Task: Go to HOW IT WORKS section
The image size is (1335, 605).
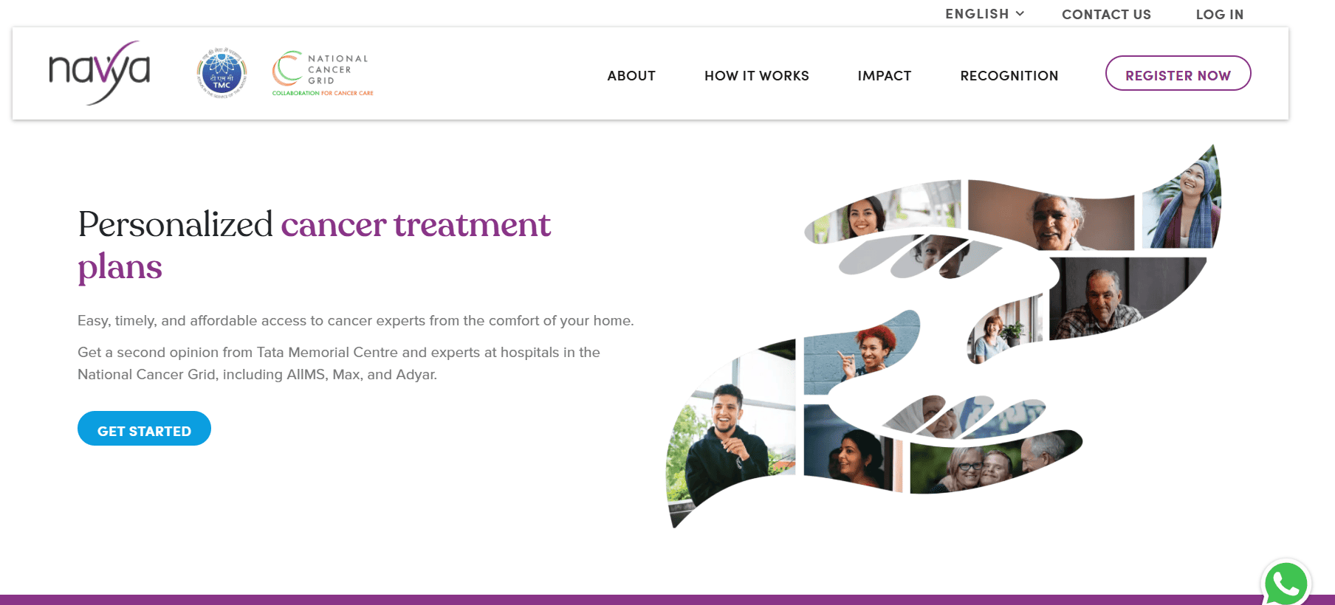Action: click(x=757, y=75)
